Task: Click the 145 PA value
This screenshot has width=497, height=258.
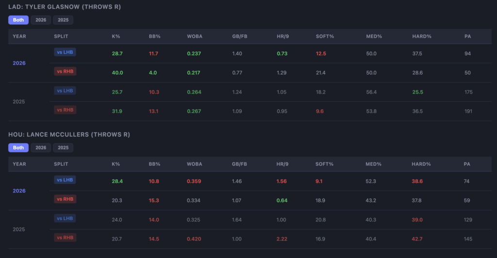Action: [468, 239]
